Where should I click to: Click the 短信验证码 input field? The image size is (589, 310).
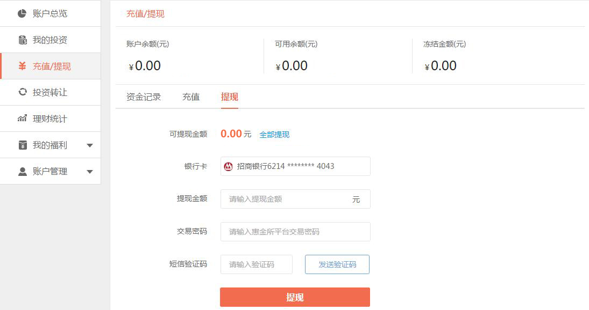pyautogui.click(x=257, y=264)
